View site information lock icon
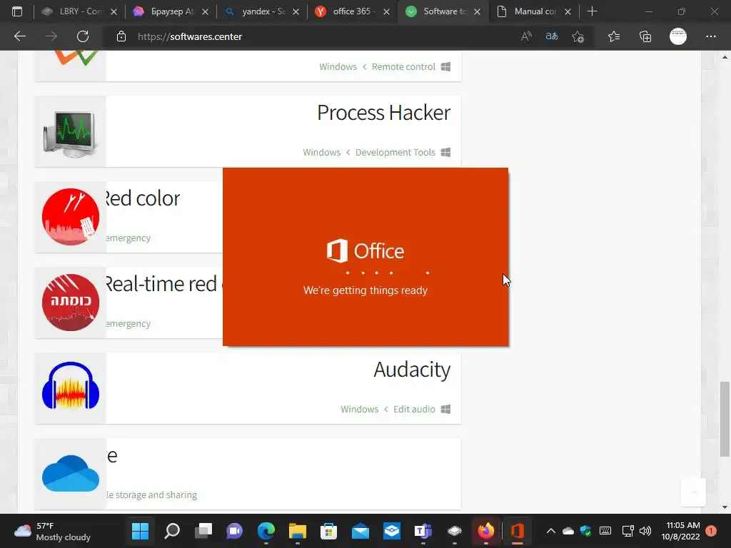 [x=121, y=36]
